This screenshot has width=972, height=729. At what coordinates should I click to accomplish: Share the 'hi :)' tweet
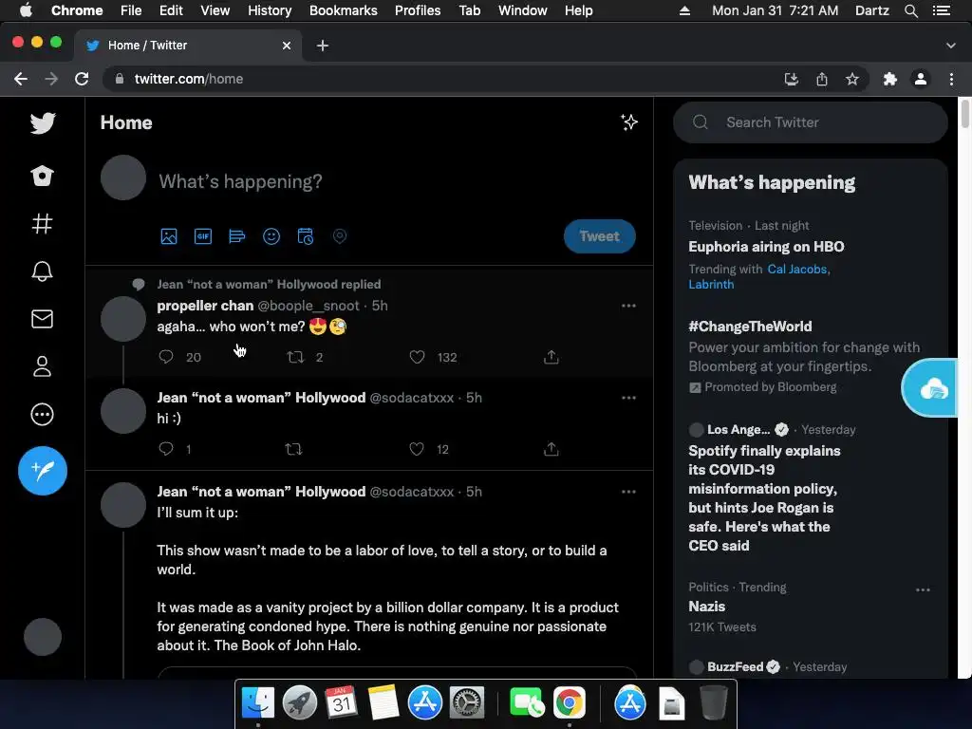click(551, 449)
